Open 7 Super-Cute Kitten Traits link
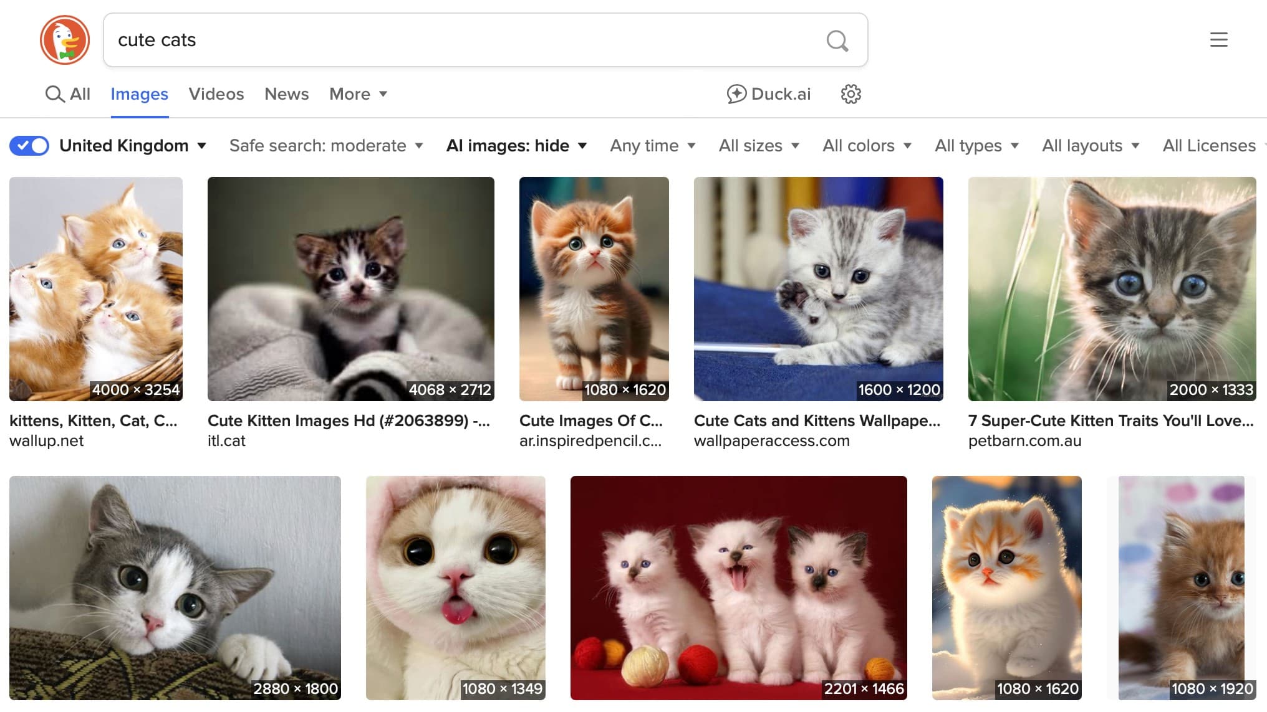Screen dimensions: 1267x712 click(1110, 421)
